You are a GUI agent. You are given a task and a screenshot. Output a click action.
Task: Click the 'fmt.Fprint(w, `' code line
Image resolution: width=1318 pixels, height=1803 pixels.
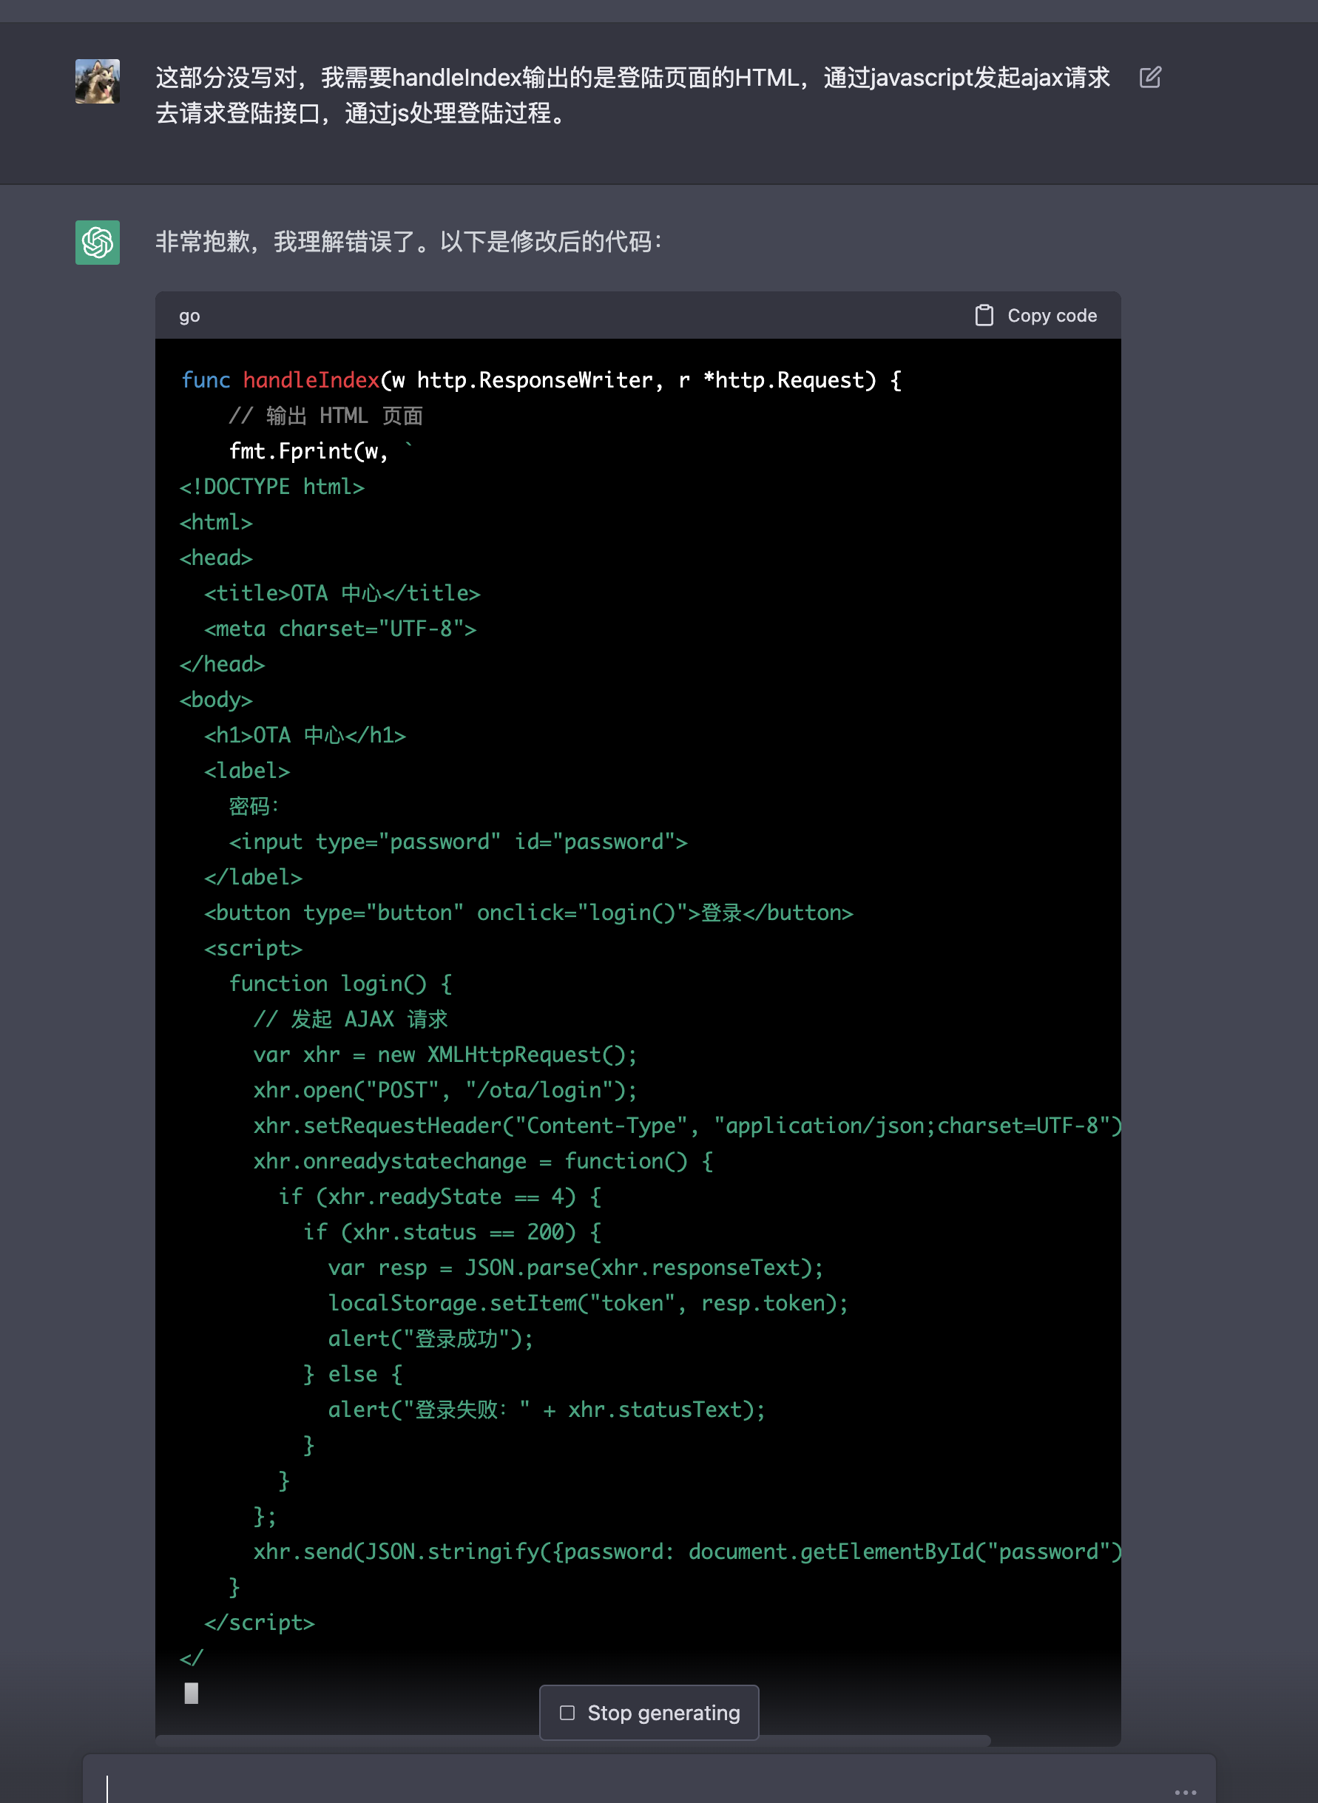pyautogui.click(x=321, y=451)
